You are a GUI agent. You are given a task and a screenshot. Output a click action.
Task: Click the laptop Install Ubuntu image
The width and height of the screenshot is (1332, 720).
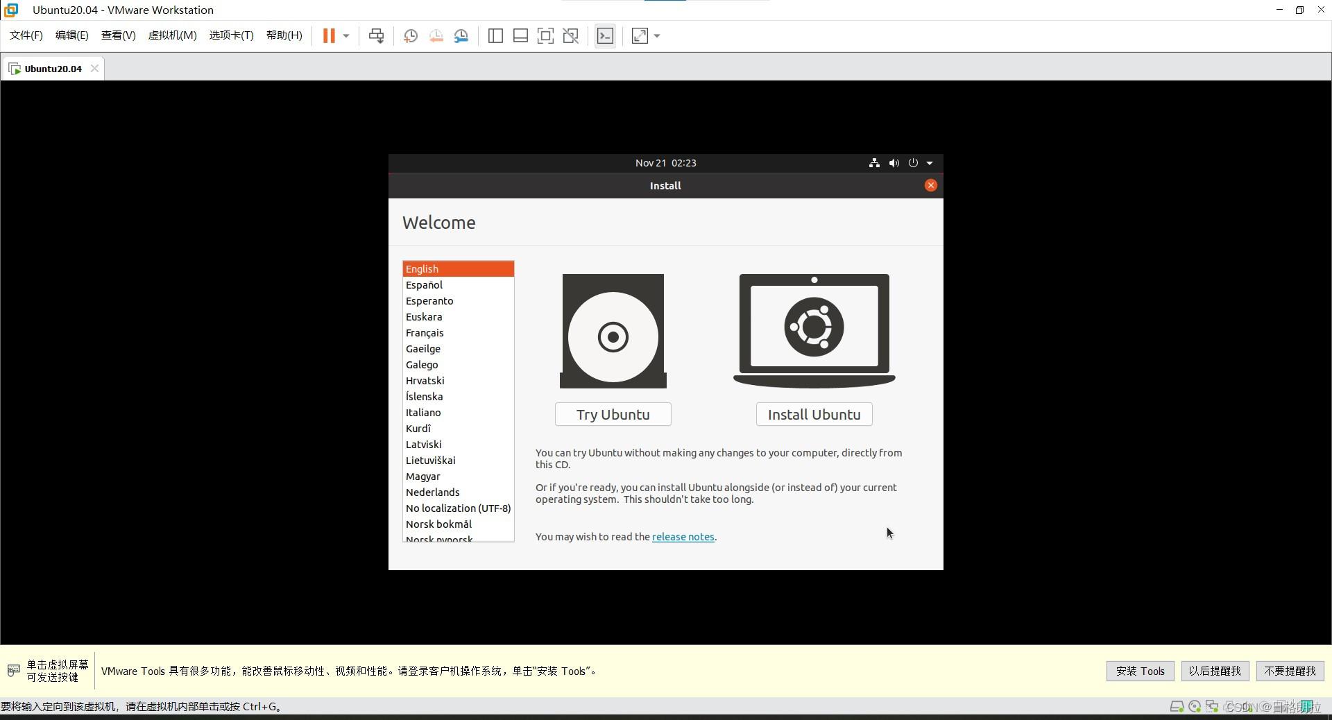814,331
